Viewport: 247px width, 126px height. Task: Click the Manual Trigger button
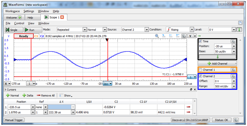14,120
